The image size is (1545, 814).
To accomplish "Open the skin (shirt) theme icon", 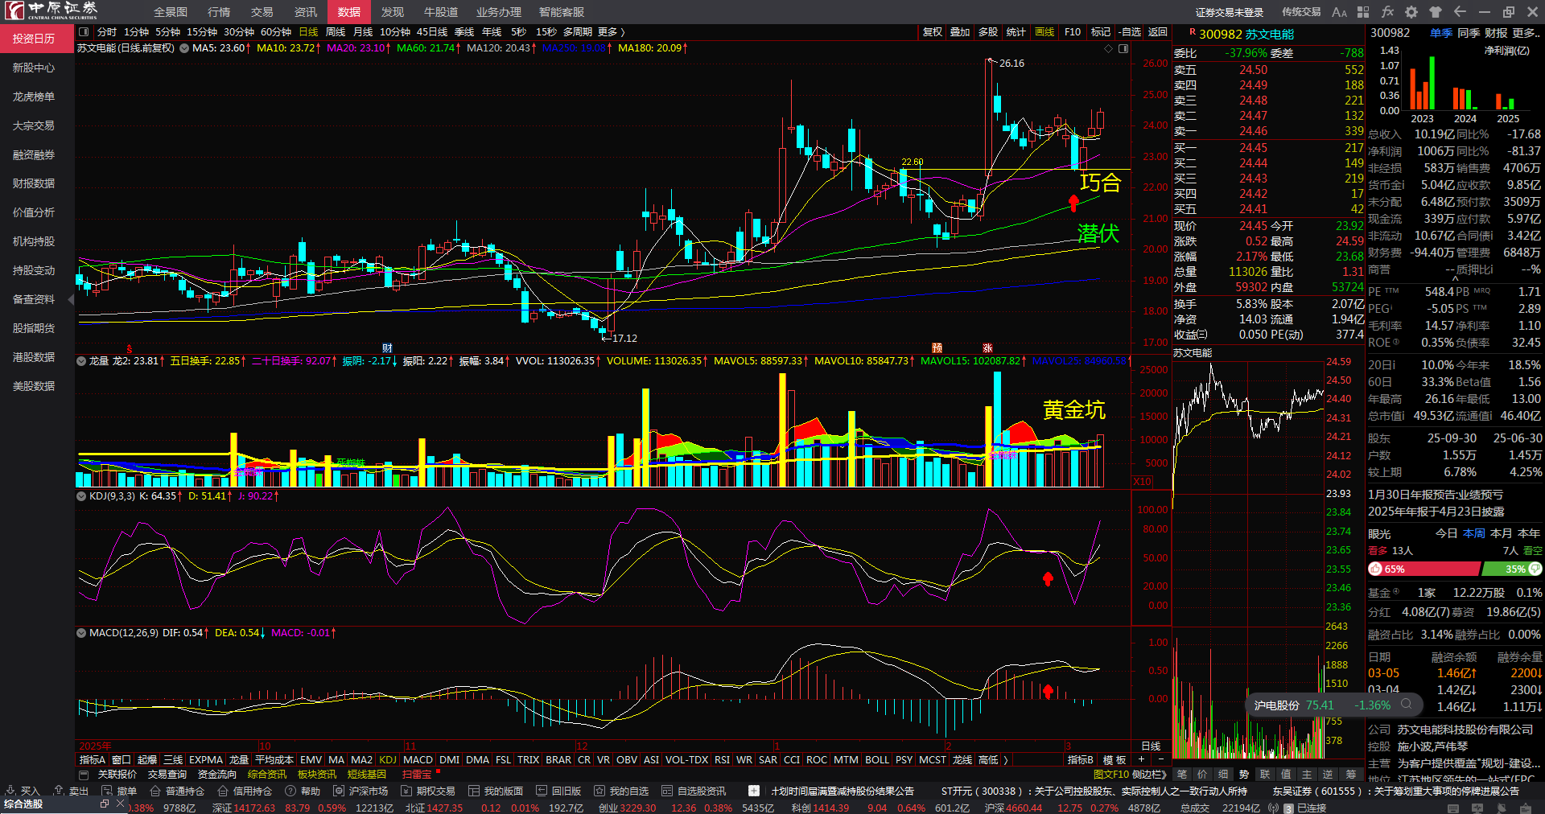I will click(x=1436, y=12).
